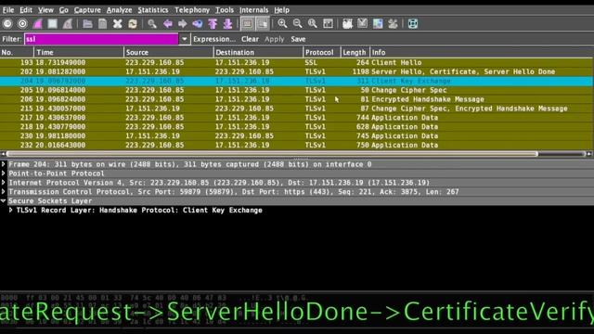Image resolution: width=594 pixels, height=334 pixels.
Task: Edit capture filters
Action: [x=347, y=24]
